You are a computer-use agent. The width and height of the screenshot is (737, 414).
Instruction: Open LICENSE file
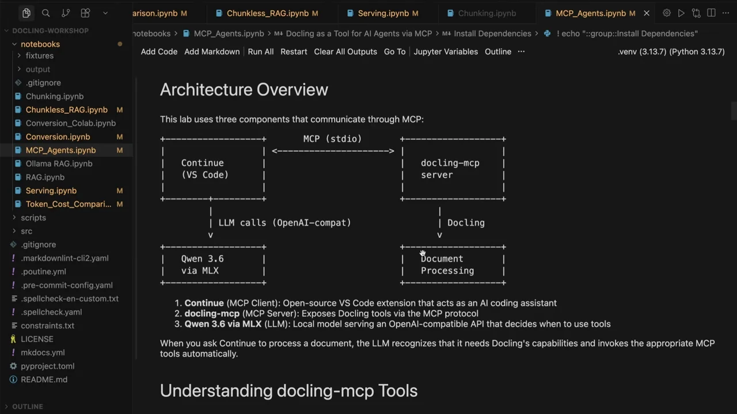(x=37, y=339)
